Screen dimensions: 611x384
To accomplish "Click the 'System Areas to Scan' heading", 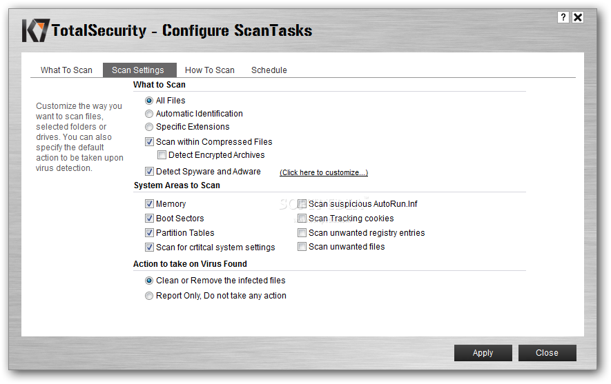I will tap(177, 185).
